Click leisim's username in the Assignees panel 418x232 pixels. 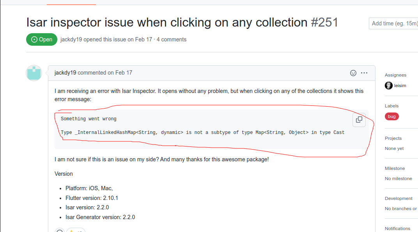click(x=400, y=86)
